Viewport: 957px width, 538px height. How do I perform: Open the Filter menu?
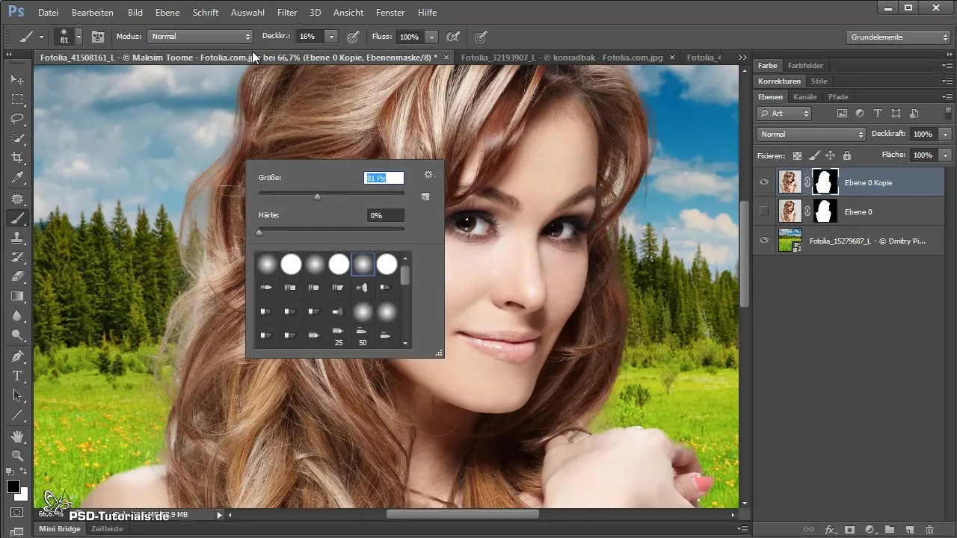tap(286, 13)
